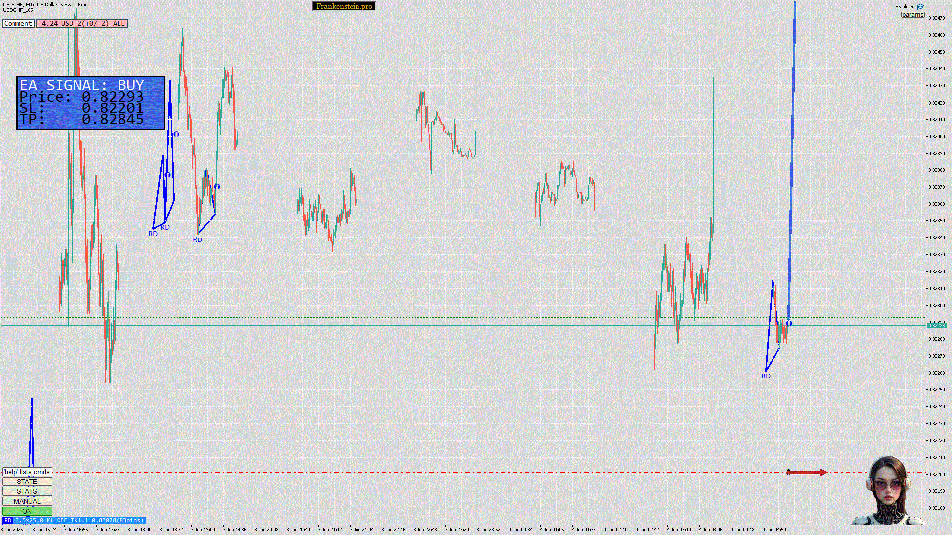The image size is (952, 535).
Task: Click the rightmost RD pattern label
Action: coord(766,376)
